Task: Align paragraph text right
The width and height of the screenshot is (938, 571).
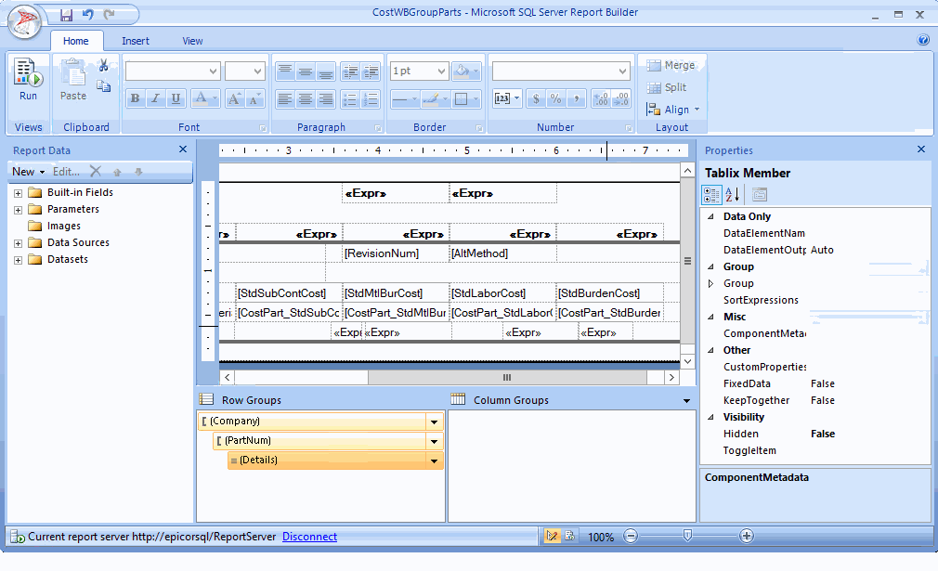Action: coord(326,99)
